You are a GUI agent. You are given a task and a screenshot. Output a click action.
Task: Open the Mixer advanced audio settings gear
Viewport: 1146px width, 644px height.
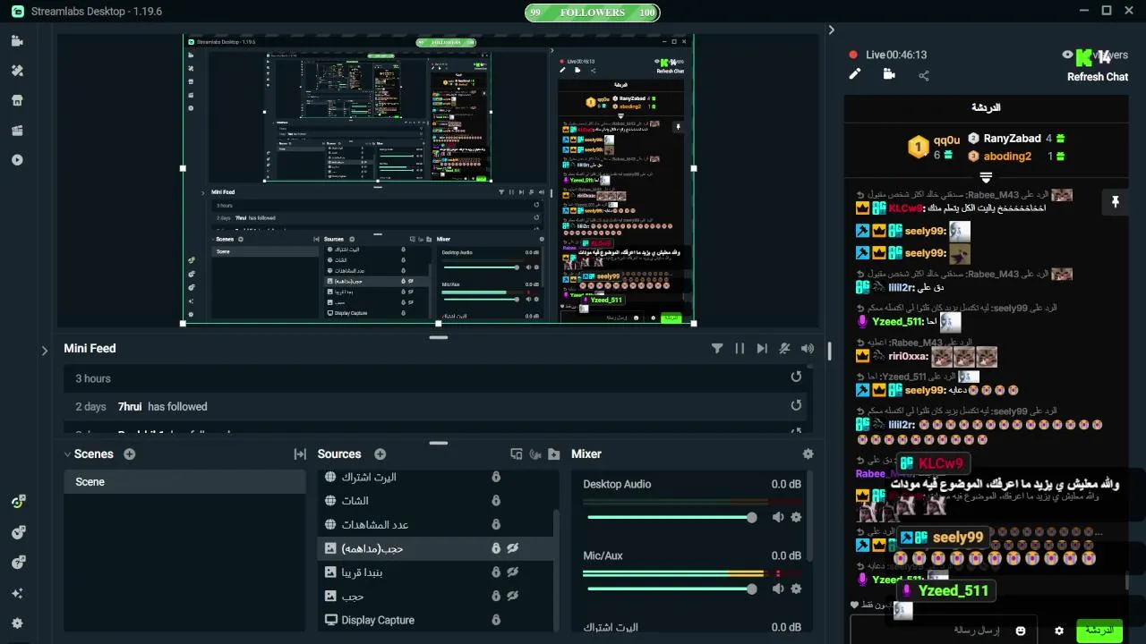pos(808,454)
